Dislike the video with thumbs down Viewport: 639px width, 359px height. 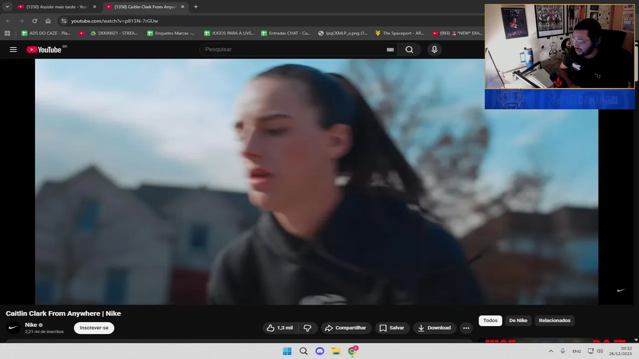point(308,328)
